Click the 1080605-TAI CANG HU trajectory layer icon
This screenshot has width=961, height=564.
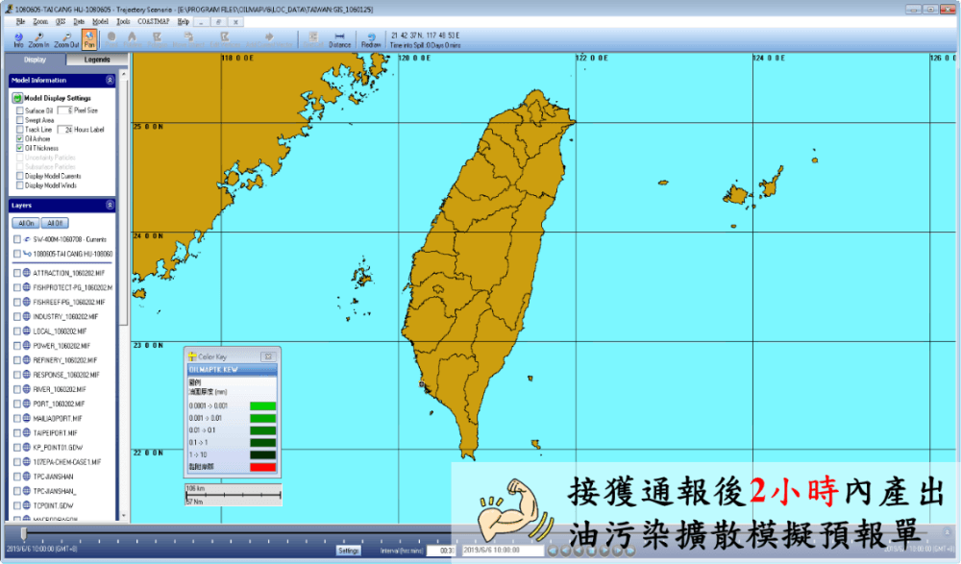coord(27,254)
